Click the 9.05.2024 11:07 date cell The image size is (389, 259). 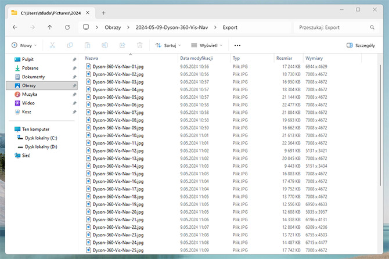[195, 227]
